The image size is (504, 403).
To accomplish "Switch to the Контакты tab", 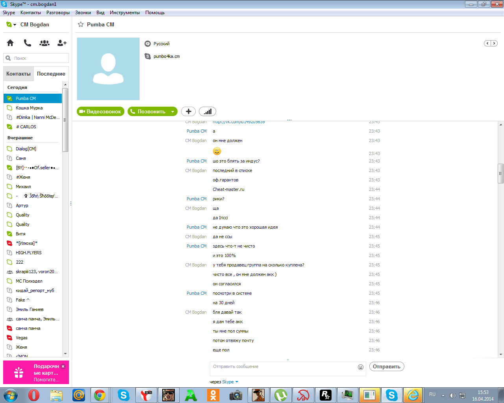I will point(19,74).
